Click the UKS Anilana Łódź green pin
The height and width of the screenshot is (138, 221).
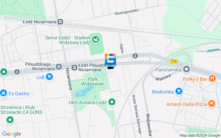[112, 102]
